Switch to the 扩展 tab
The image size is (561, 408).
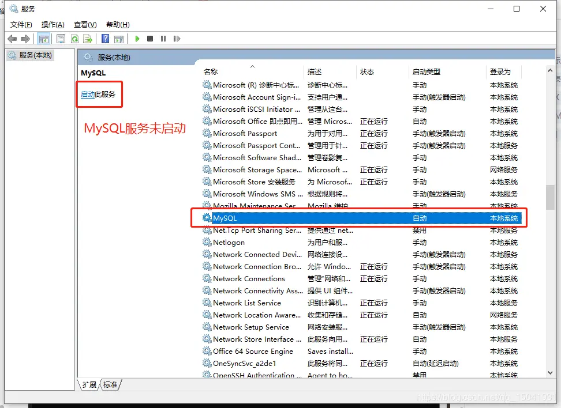point(89,385)
